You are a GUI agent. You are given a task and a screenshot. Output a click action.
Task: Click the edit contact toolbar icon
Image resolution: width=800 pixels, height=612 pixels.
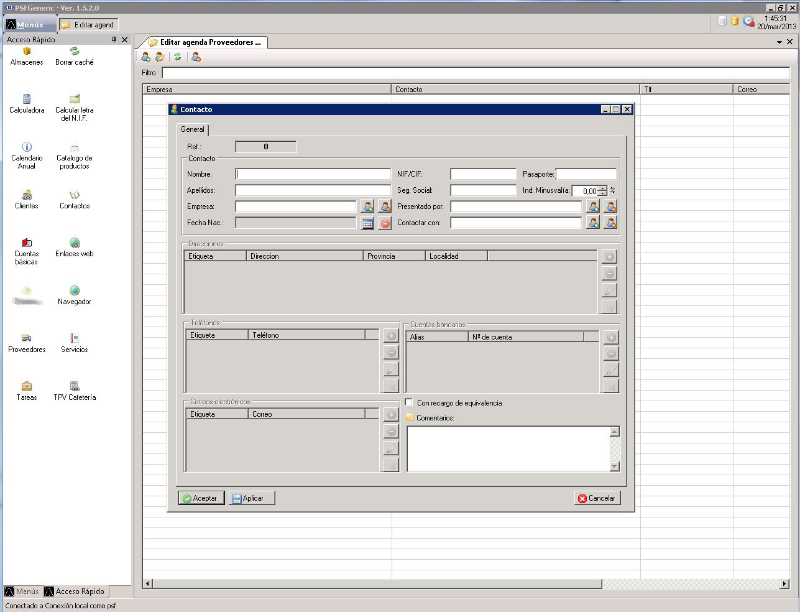tap(160, 57)
